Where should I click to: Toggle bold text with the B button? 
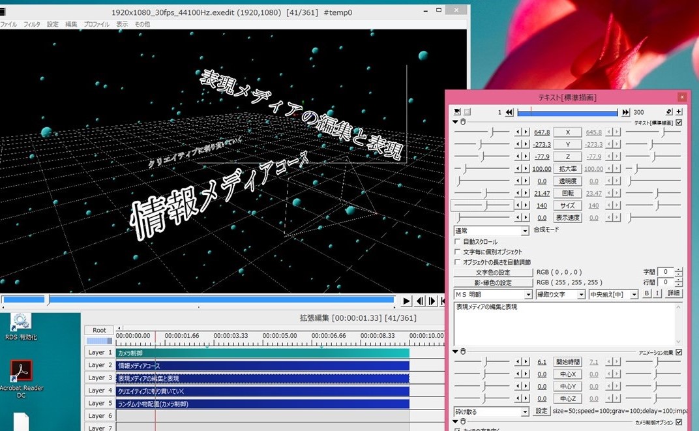[x=647, y=294]
